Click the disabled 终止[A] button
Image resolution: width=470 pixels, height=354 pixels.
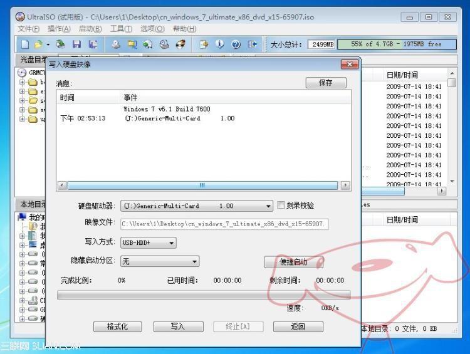pos(238,326)
